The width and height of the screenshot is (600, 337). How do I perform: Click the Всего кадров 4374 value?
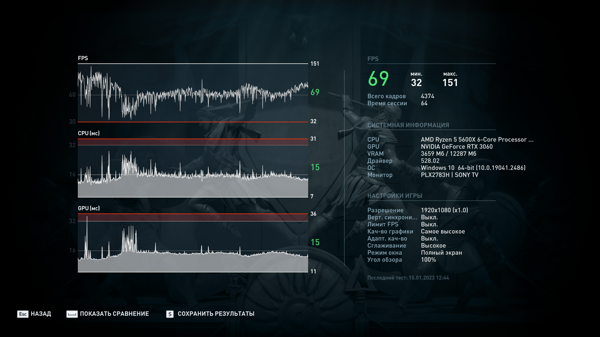(427, 96)
